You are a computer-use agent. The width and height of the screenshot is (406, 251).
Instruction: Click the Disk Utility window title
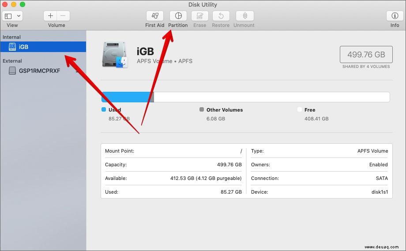point(203,4)
